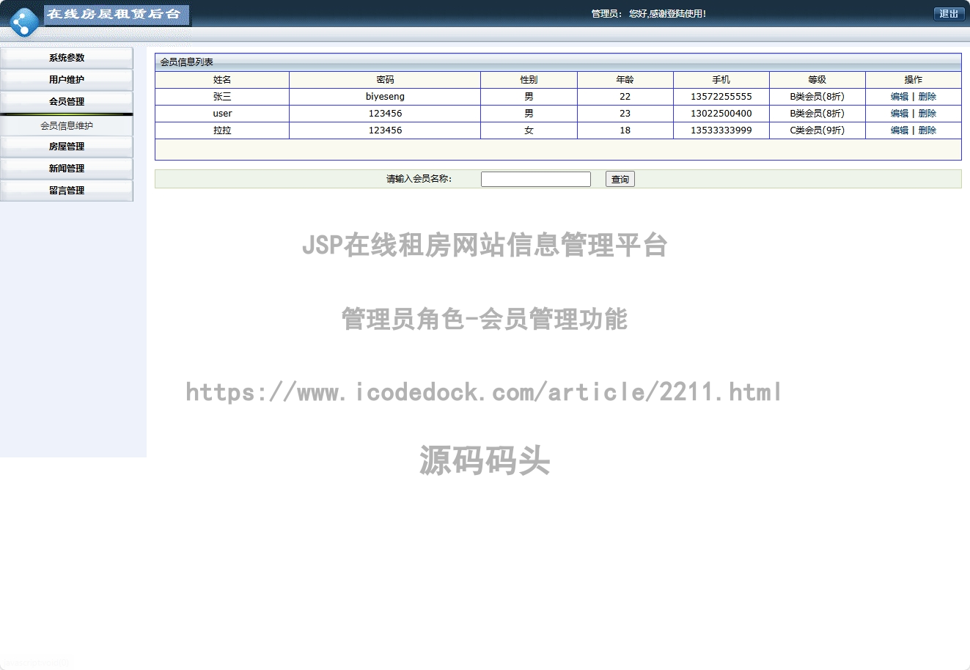Image resolution: width=970 pixels, height=670 pixels.
Task: Click the 在线房屋租赁后台 title banner
Action: (x=116, y=15)
